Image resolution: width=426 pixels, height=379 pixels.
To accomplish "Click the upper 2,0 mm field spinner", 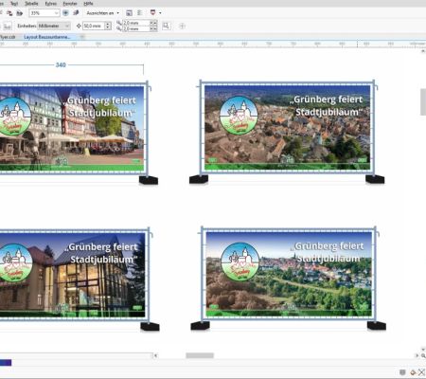I will [x=153, y=23].
